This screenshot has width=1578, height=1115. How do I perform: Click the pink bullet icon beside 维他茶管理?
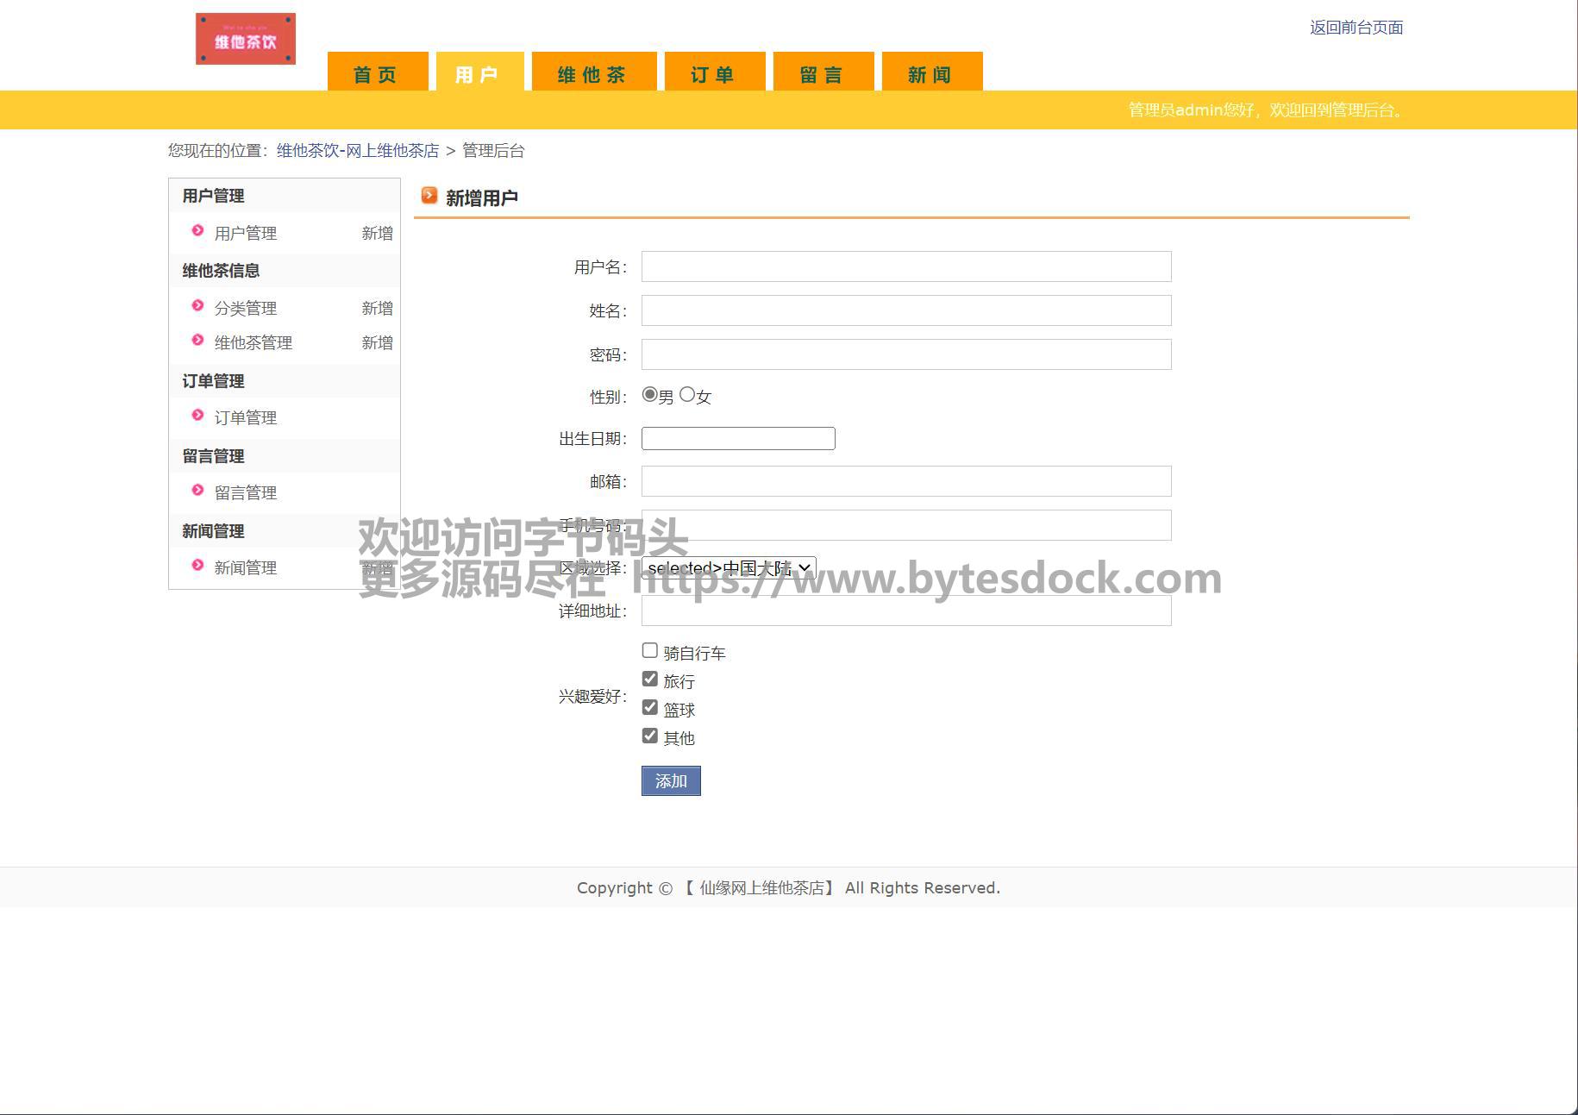coord(197,341)
